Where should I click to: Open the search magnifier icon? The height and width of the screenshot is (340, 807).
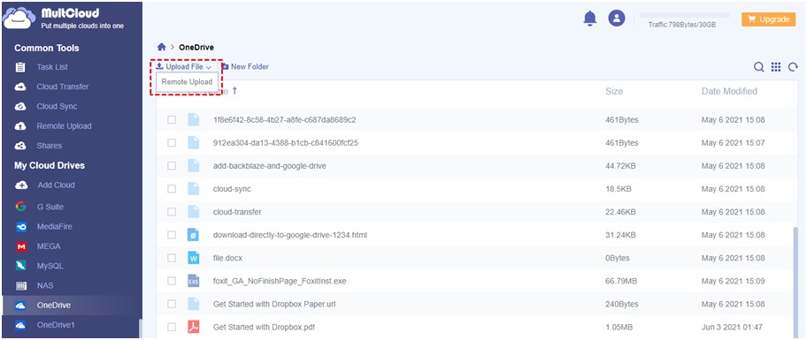[758, 67]
